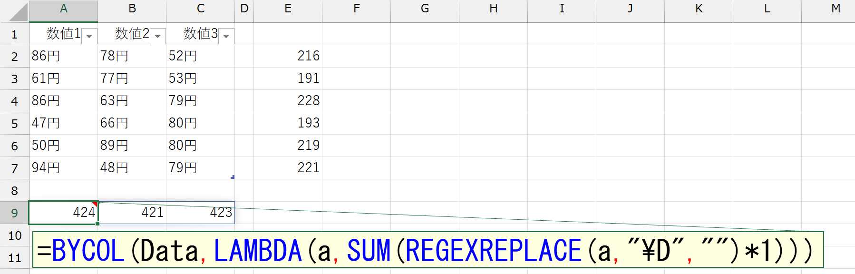Select column H header
This screenshot has width=855, height=274.
click(493, 9)
